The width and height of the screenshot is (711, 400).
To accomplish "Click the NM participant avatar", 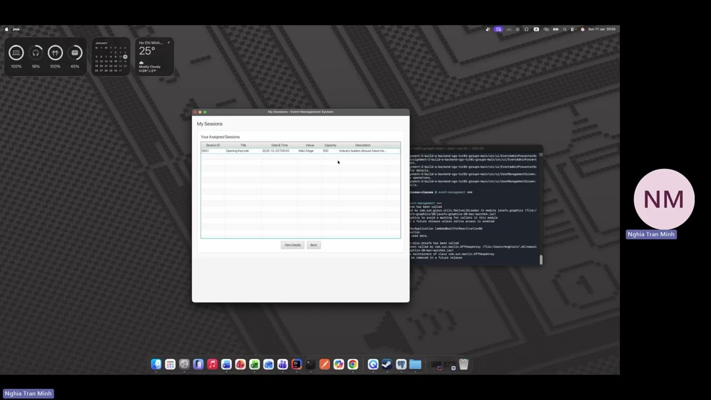I will point(664,199).
